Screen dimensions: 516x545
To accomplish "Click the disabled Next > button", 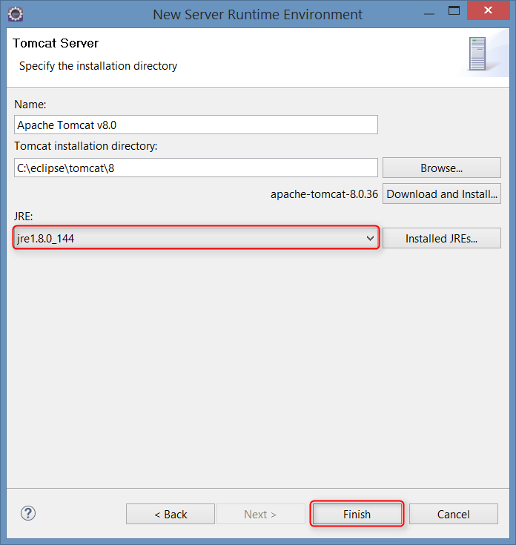I will click(261, 514).
